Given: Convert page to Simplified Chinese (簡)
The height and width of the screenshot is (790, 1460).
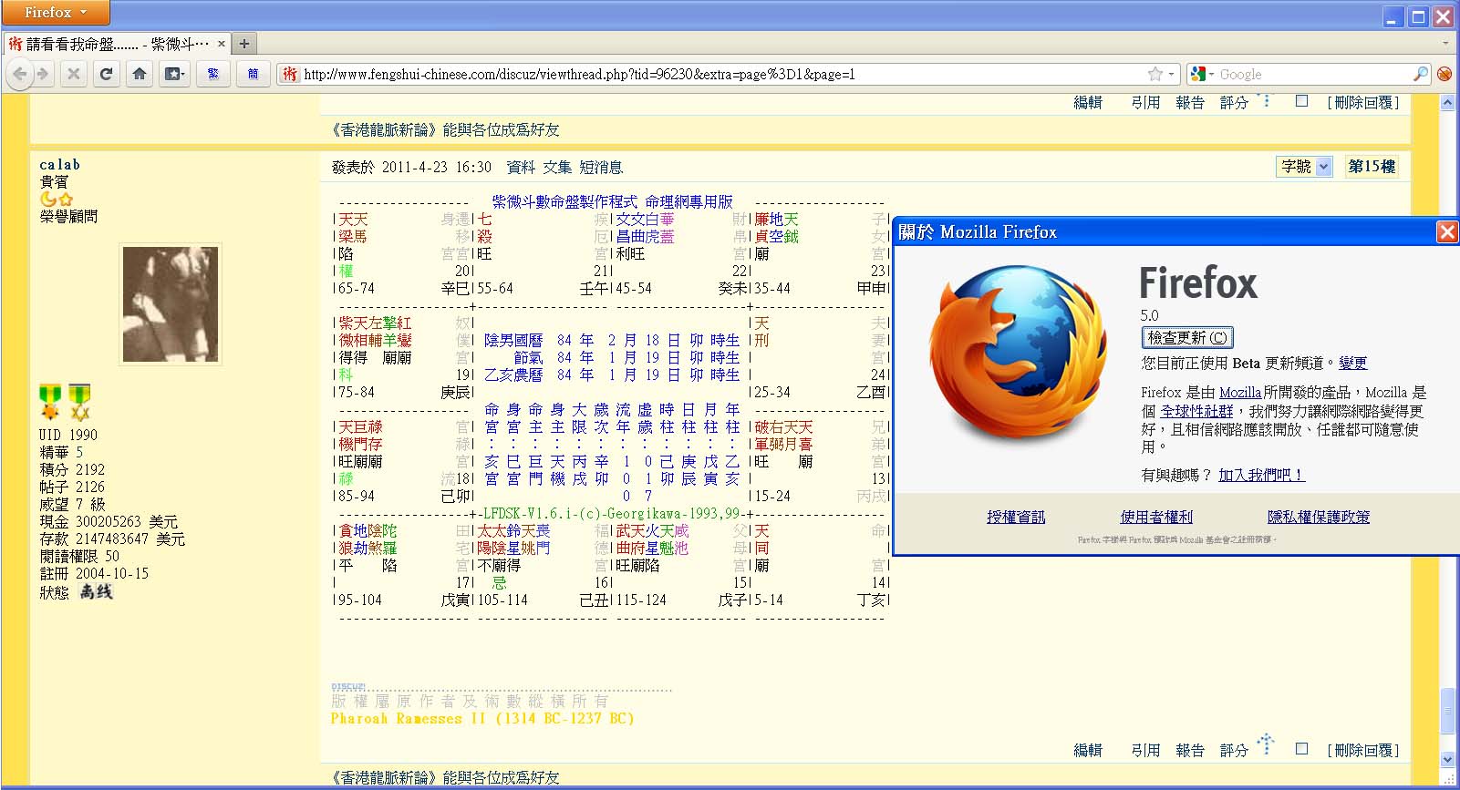Looking at the screenshot, I should coord(253,74).
